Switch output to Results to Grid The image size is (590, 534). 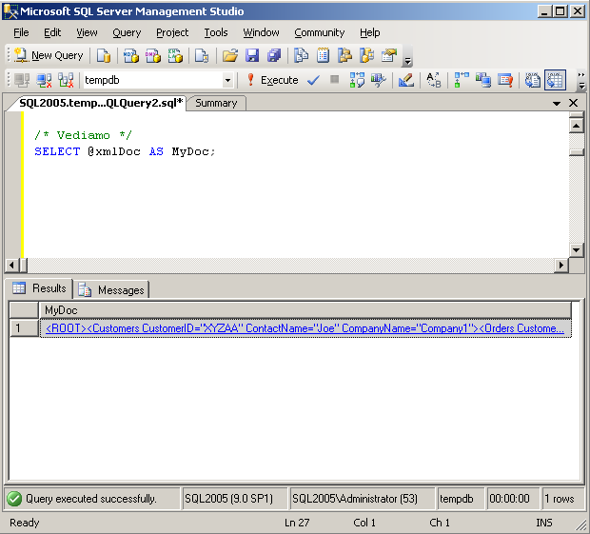(555, 80)
